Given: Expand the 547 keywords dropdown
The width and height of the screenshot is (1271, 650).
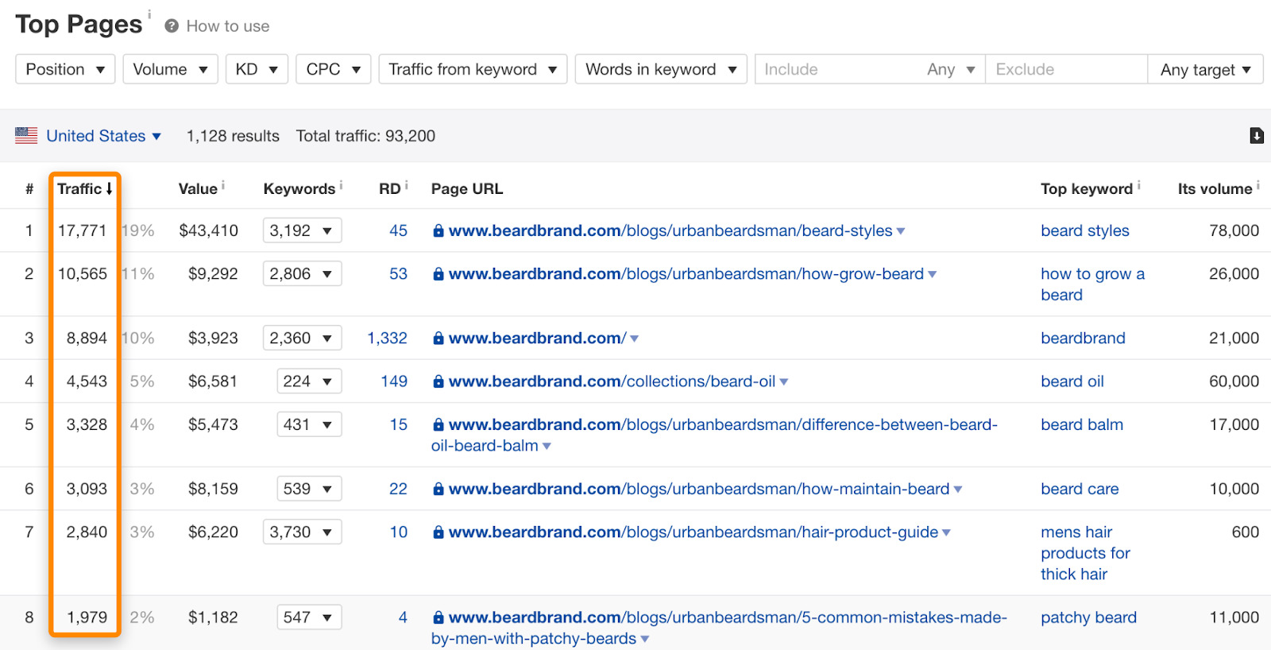Looking at the screenshot, I should point(309,617).
